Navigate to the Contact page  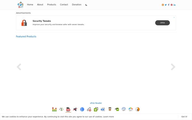64,5
